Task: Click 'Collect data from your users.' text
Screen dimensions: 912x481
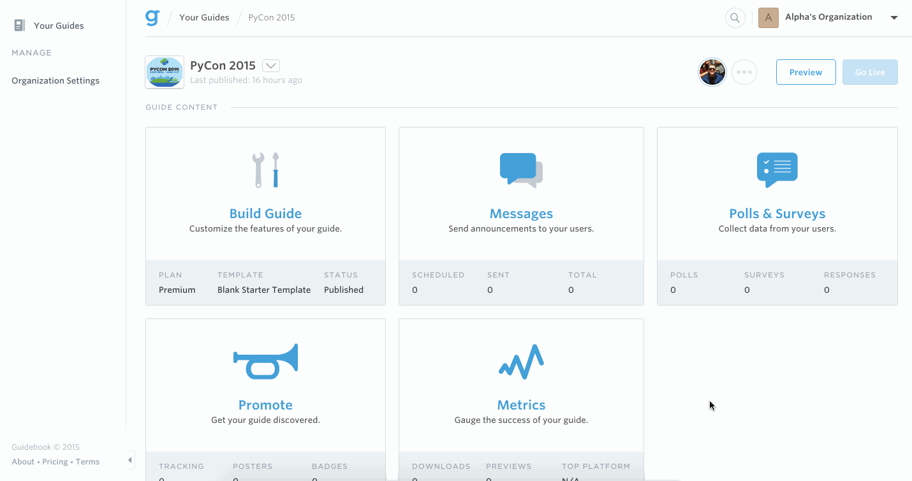Action: click(777, 228)
